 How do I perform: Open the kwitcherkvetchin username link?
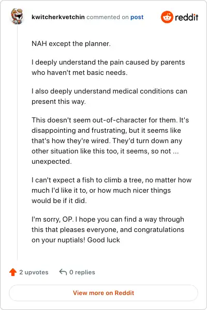58,17
